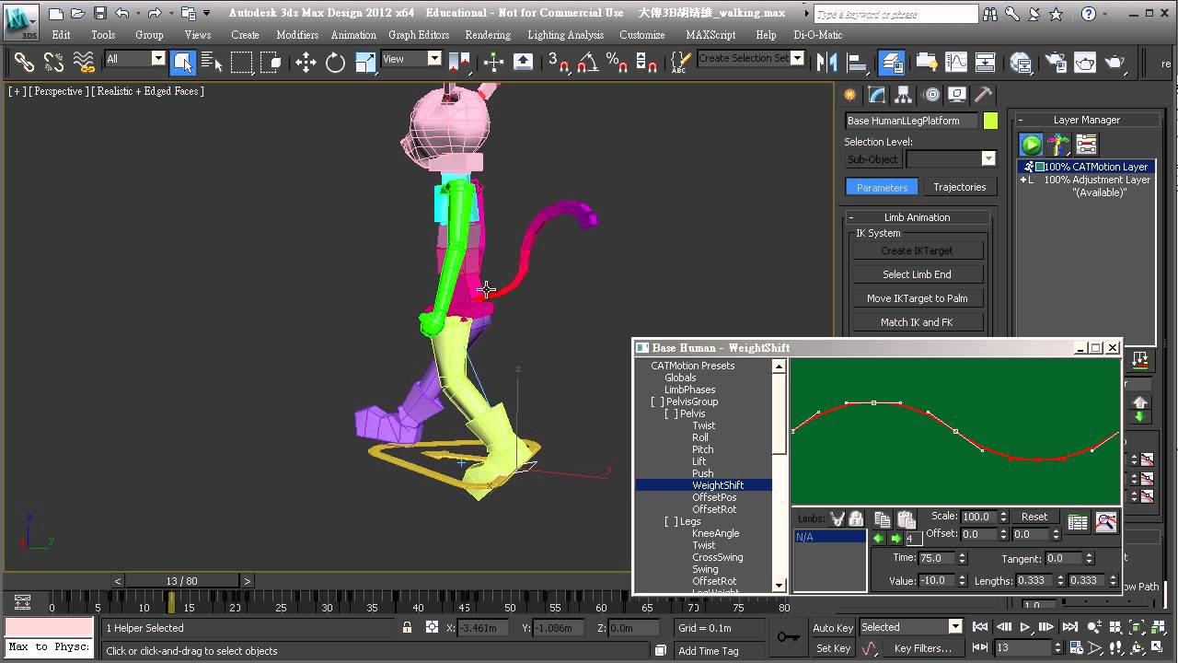This screenshot has width=1178, height=663.
Task: Click time slider showing 13 / 80
Action: click(182, 581)
